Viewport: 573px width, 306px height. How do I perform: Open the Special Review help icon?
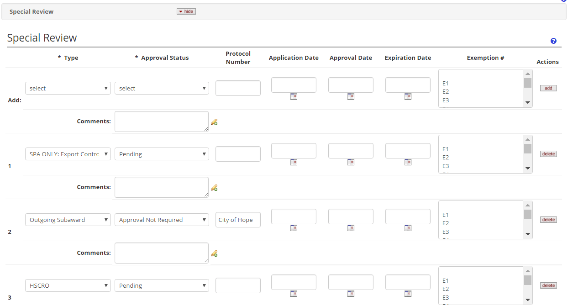pos(553,41)
